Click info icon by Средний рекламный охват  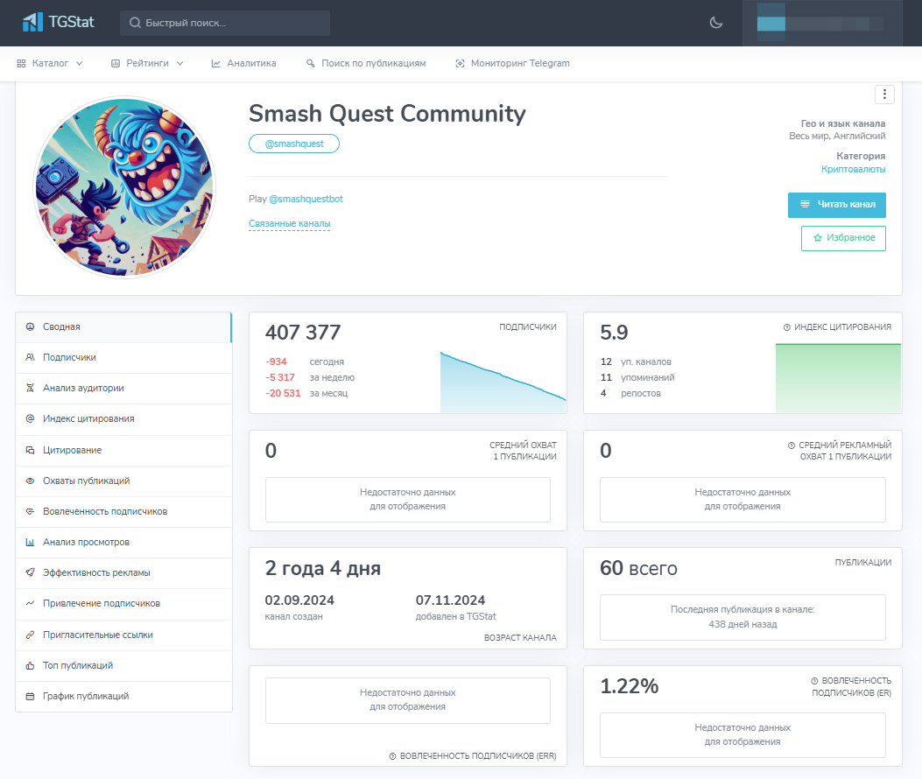pos(792,446)
